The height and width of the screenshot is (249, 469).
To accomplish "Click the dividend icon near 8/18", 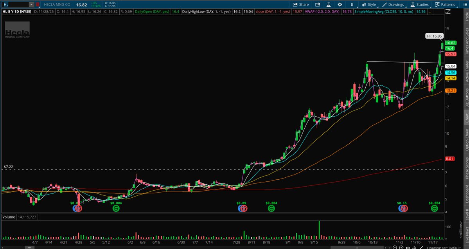I will pos(271,208).
